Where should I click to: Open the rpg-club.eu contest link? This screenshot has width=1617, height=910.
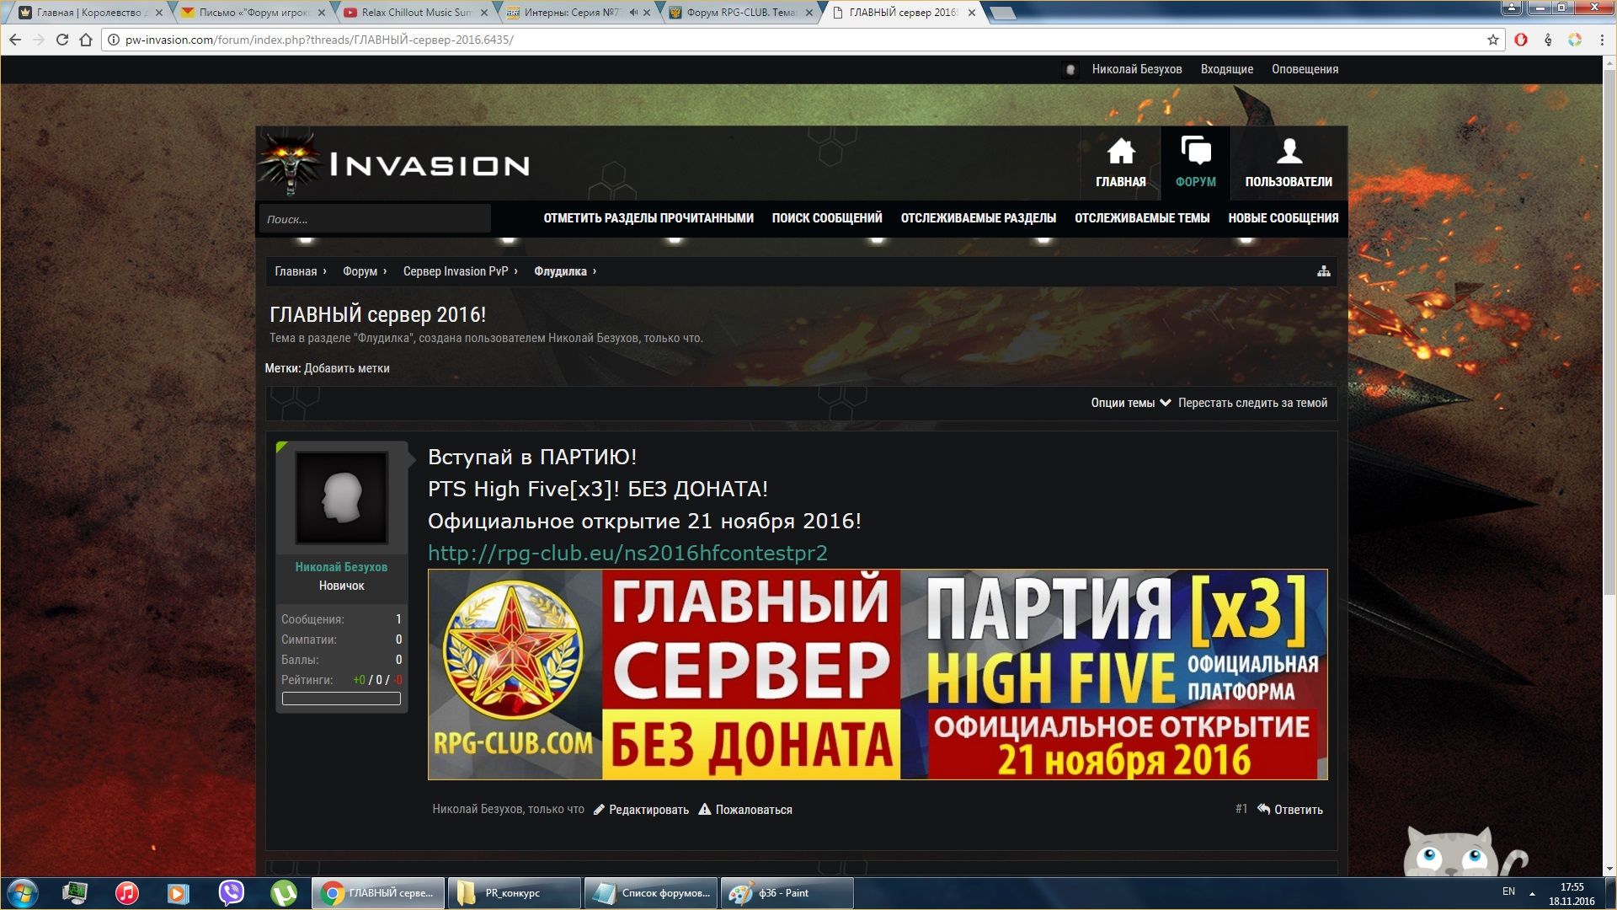(627, 553)
